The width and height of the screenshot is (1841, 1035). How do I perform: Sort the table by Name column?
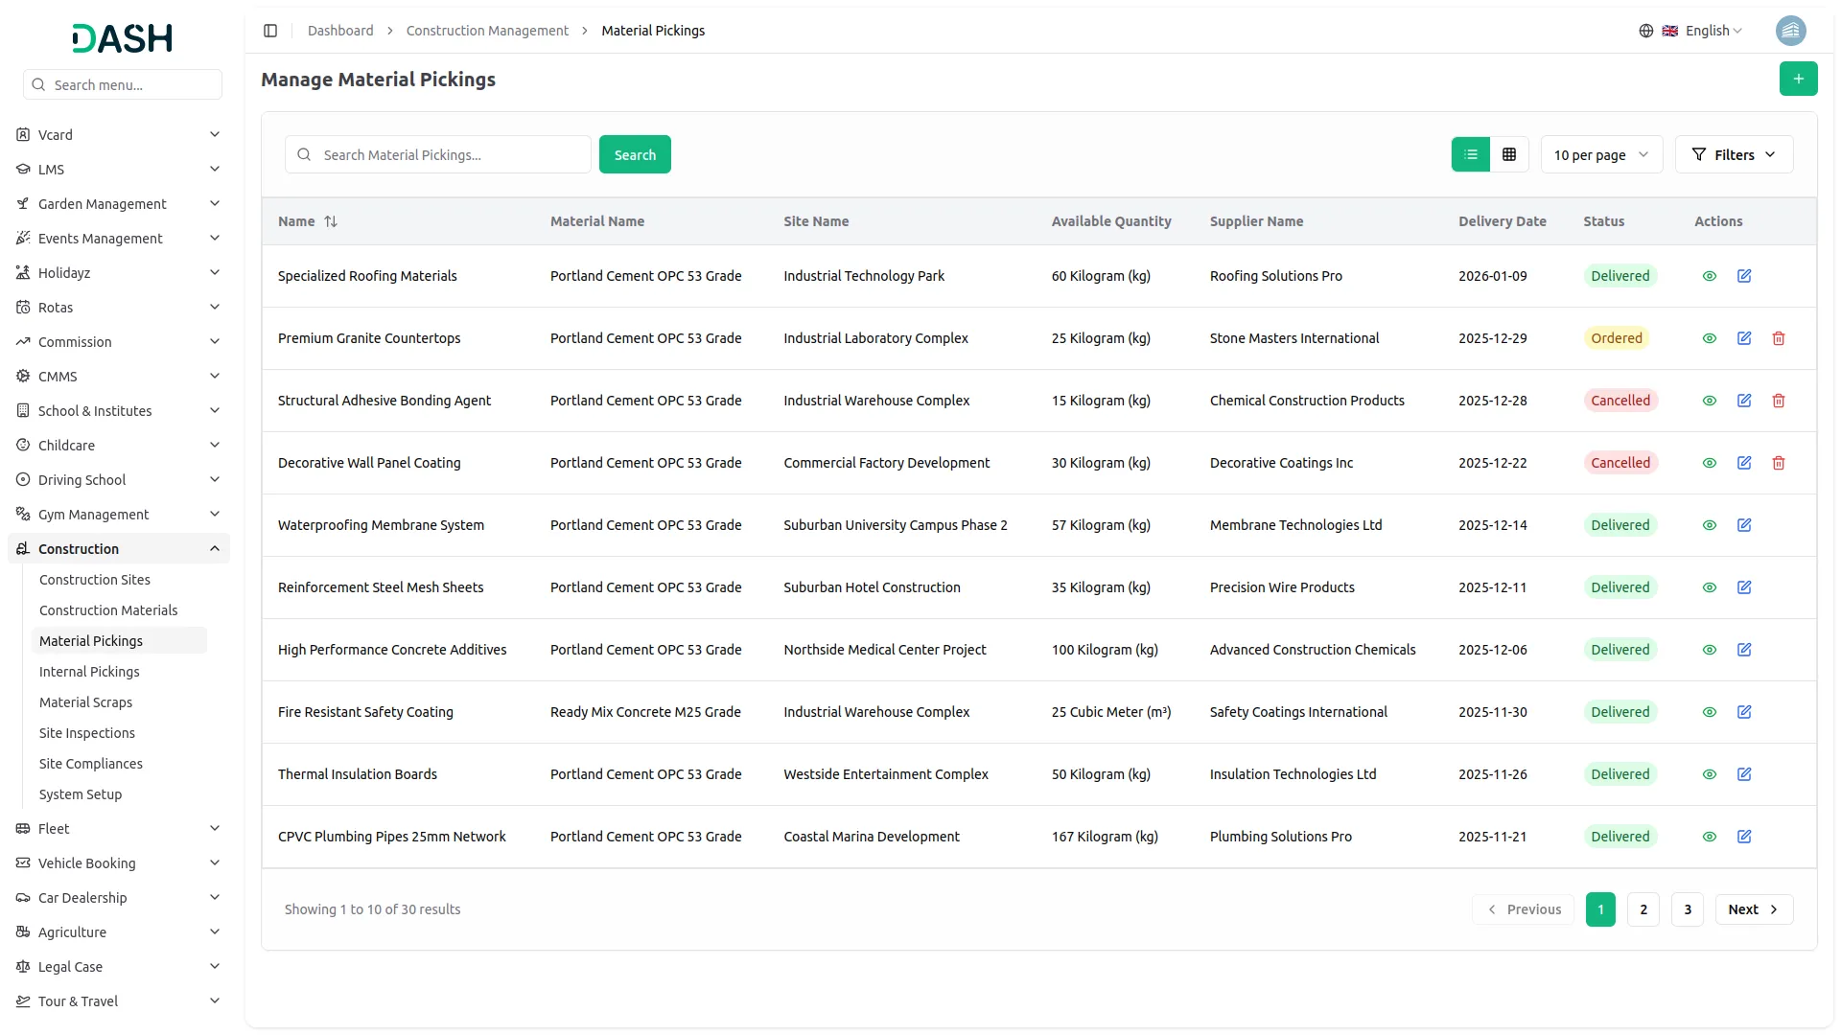point(330,221)
